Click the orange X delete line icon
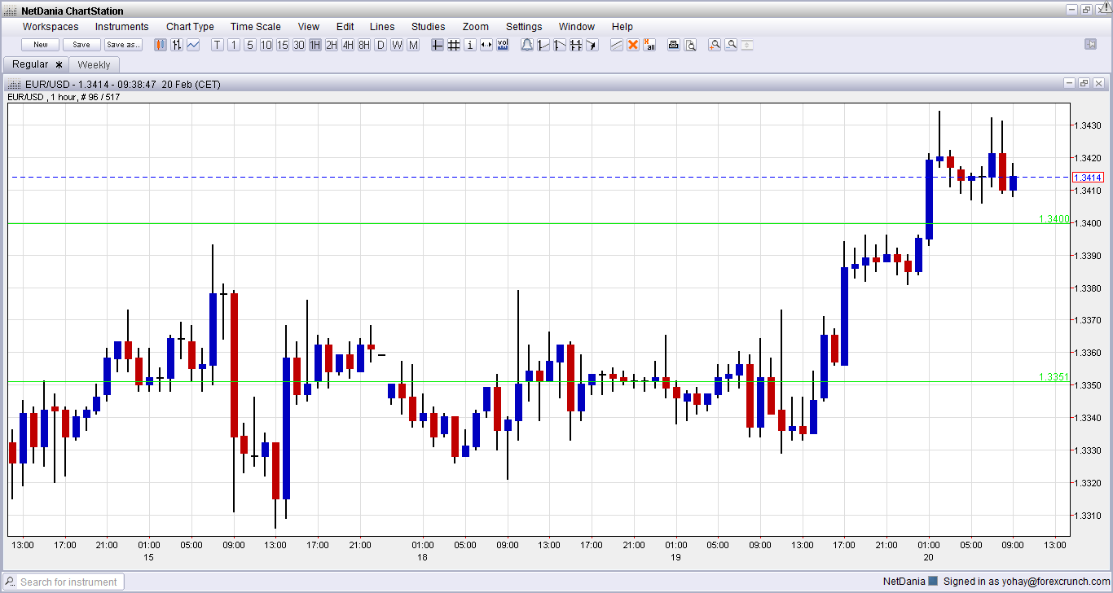 coord(633,45)
